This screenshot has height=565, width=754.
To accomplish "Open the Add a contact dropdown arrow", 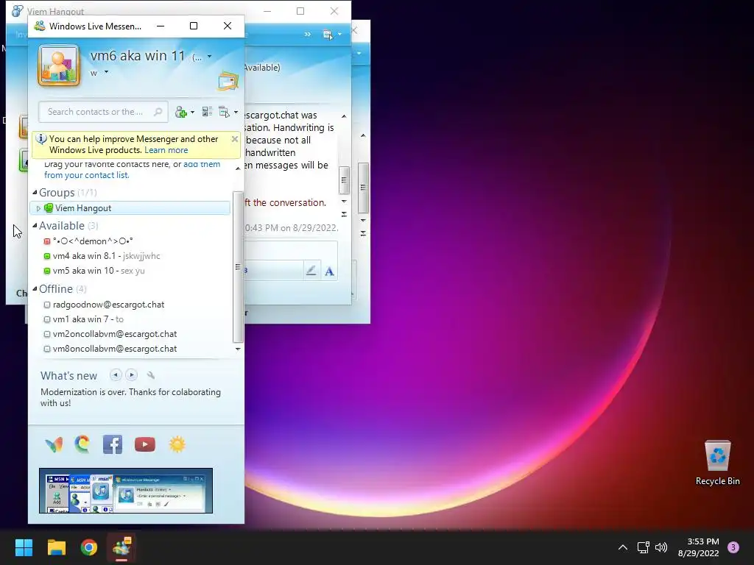I will click(x=192, y=113).
